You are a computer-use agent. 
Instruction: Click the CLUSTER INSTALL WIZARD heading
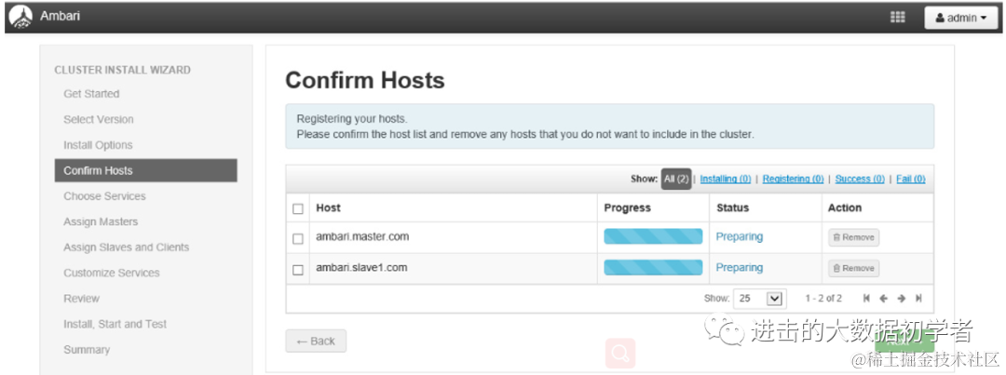(123, 70)
